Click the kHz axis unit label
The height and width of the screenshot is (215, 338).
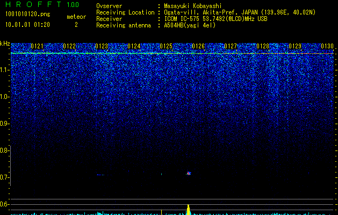click(5, 44)
